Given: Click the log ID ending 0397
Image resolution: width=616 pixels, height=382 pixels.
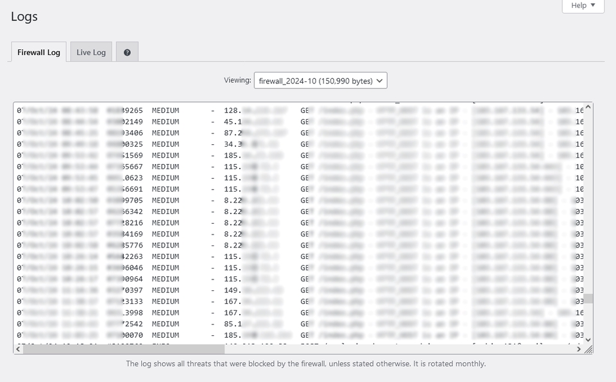Looking at the screenshot, I should tap(125, 290).
